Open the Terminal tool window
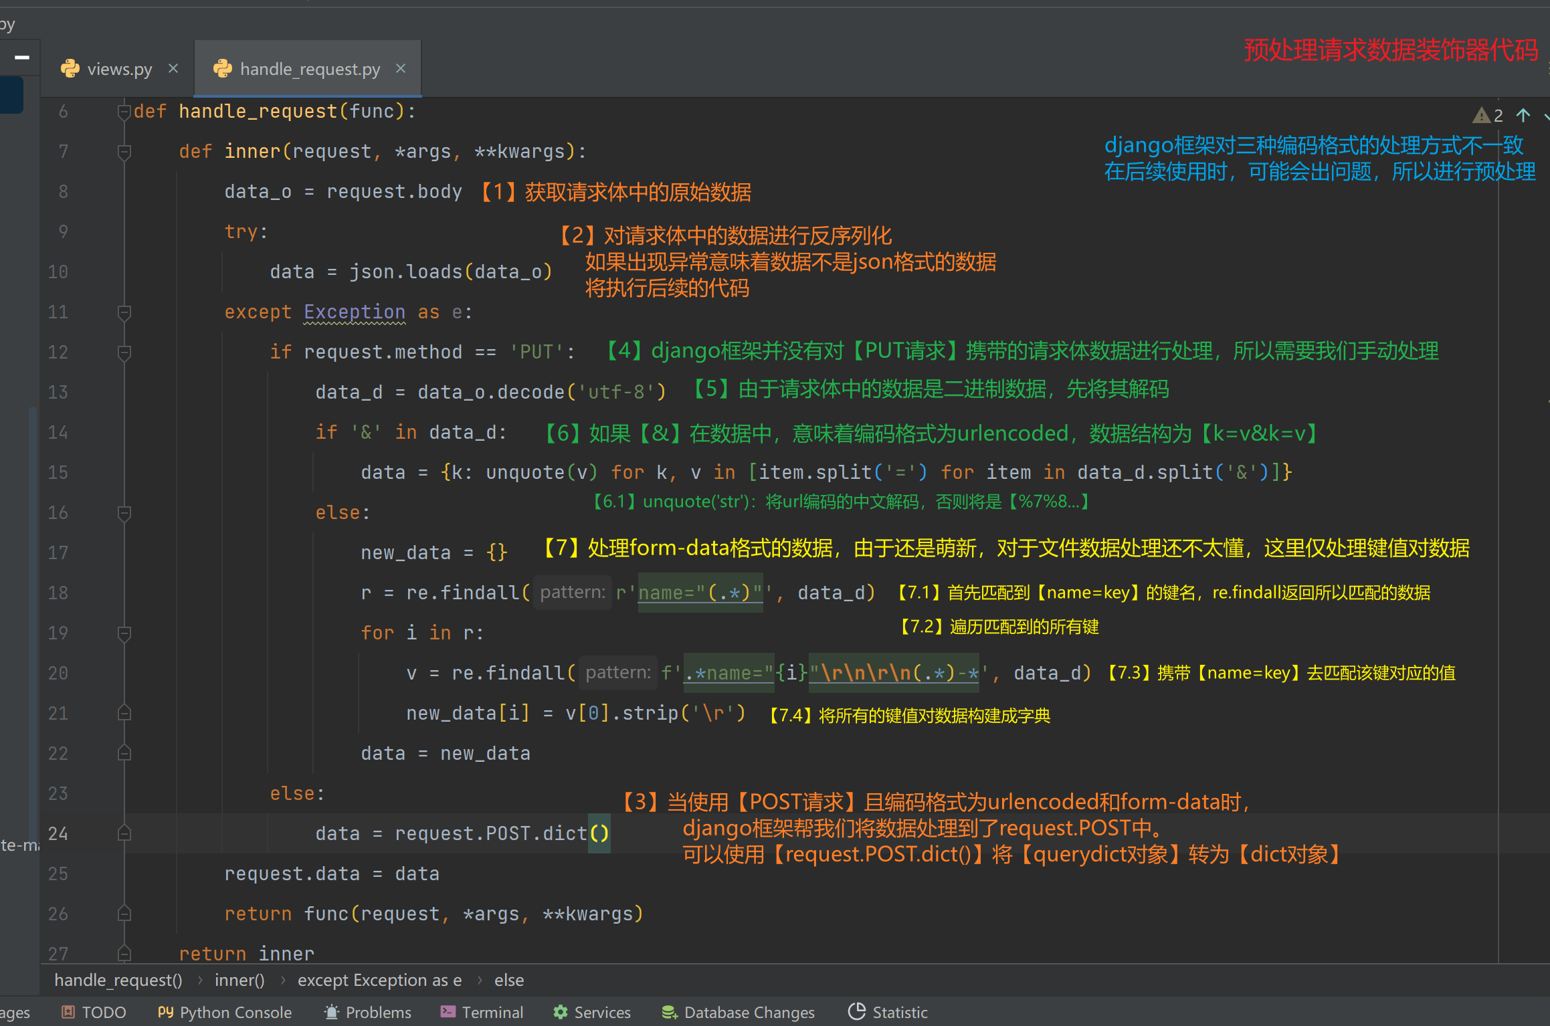 coord(482,1012)
